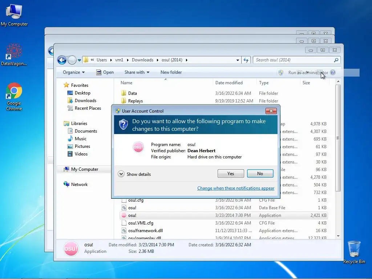Select My Computer in navigation pane
This screenshot has width=372, height=279.
click(81, 169)
